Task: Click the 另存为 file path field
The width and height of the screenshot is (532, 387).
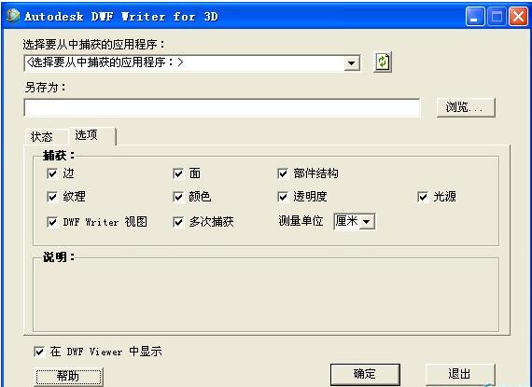Action: pyautogui.click(x=222, y=108)
